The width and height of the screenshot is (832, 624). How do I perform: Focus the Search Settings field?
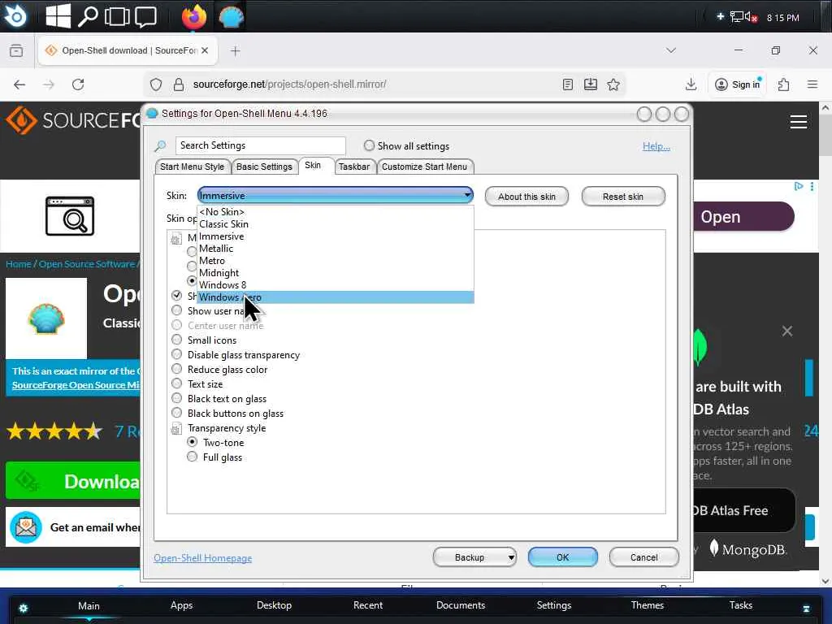click(260, 145)
